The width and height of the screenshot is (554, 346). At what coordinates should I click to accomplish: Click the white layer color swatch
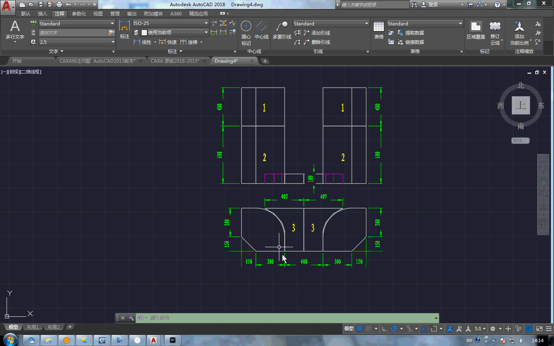pyautogui.click(x=144, y=33)
